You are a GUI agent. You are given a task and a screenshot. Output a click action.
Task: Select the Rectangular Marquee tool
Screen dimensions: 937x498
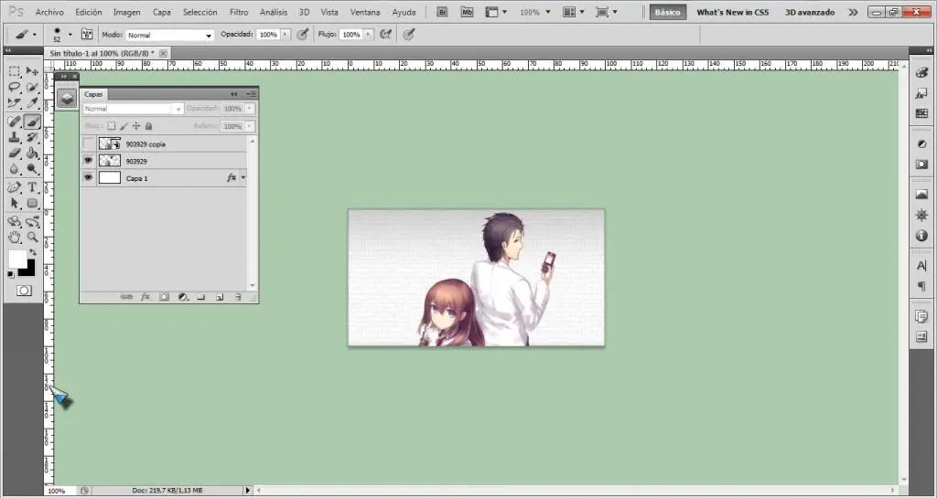point(15,71)
